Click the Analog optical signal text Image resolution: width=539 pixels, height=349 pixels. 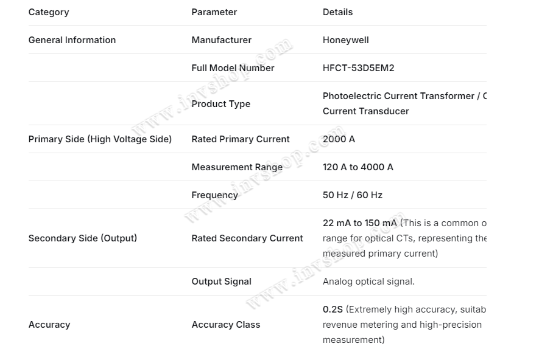[x=368, y=282]
